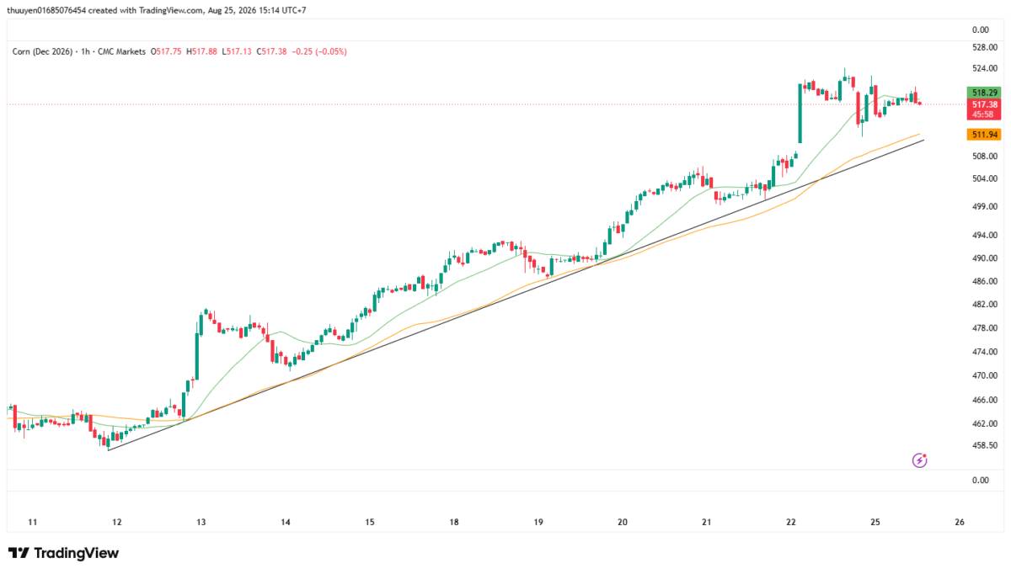Click date 25 on the time axis

(x=875, y=523)
